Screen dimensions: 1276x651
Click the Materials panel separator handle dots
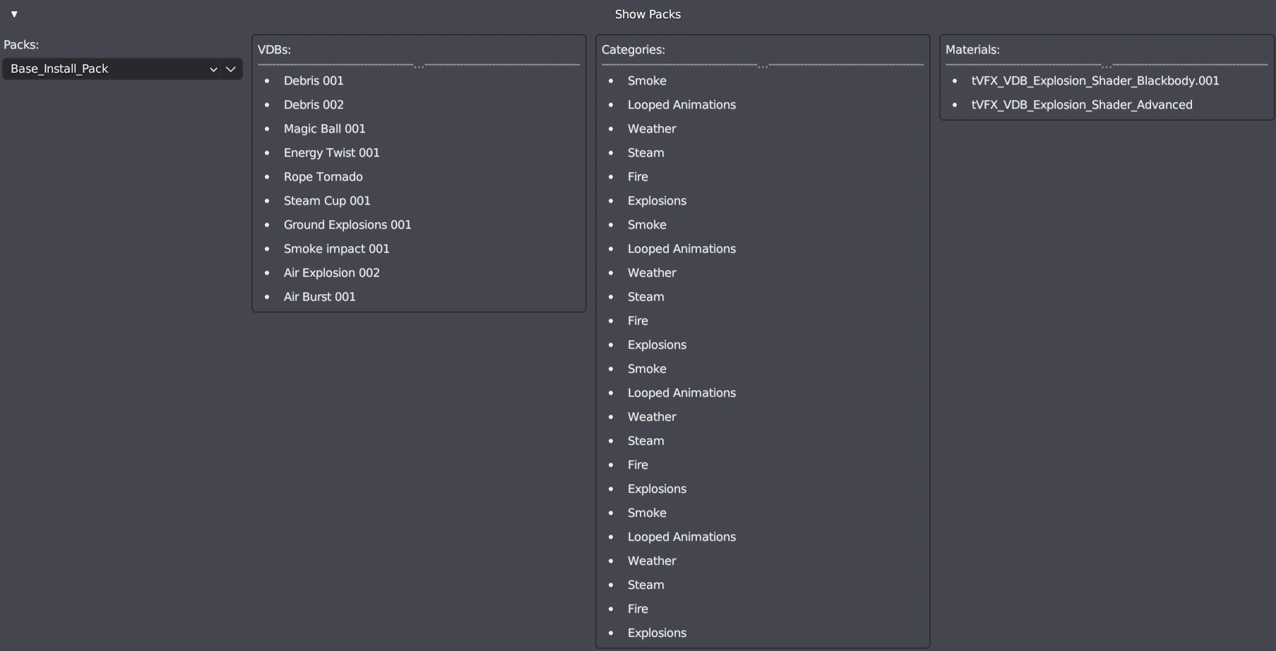[x=1107, y=66]
